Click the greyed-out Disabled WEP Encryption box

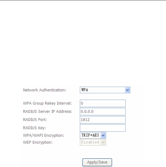click(93, 142)
